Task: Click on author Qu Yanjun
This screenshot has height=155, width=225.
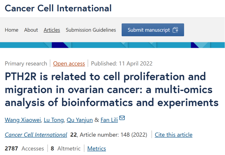Action: pos(80,120)
